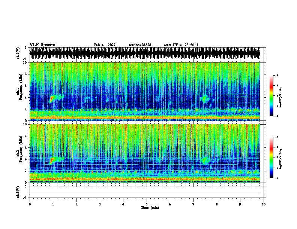Click the ch.2 spectrogram color scale bar
Screen dimensions: 297x229
point(271,158)
